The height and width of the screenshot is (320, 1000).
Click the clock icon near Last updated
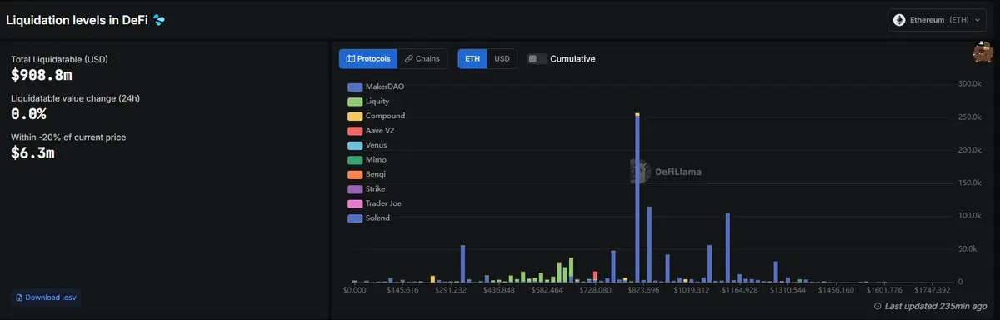(x=877, y=306)
